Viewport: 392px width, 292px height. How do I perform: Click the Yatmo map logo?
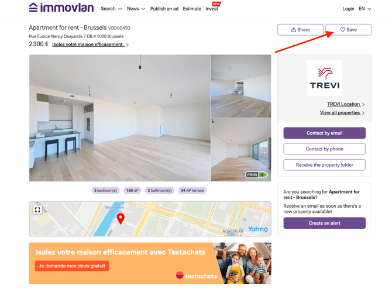point(258,229)
